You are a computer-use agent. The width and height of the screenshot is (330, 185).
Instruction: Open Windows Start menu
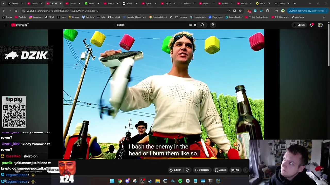click(112, 181)
